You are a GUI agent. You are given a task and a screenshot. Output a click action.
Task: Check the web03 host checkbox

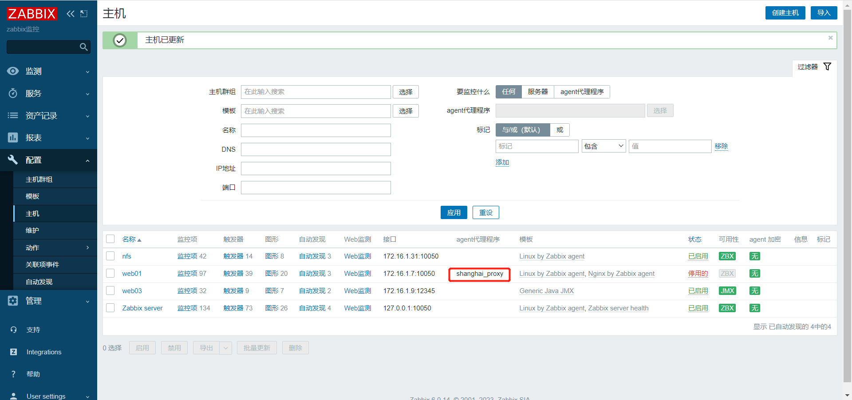pos(110,290)
